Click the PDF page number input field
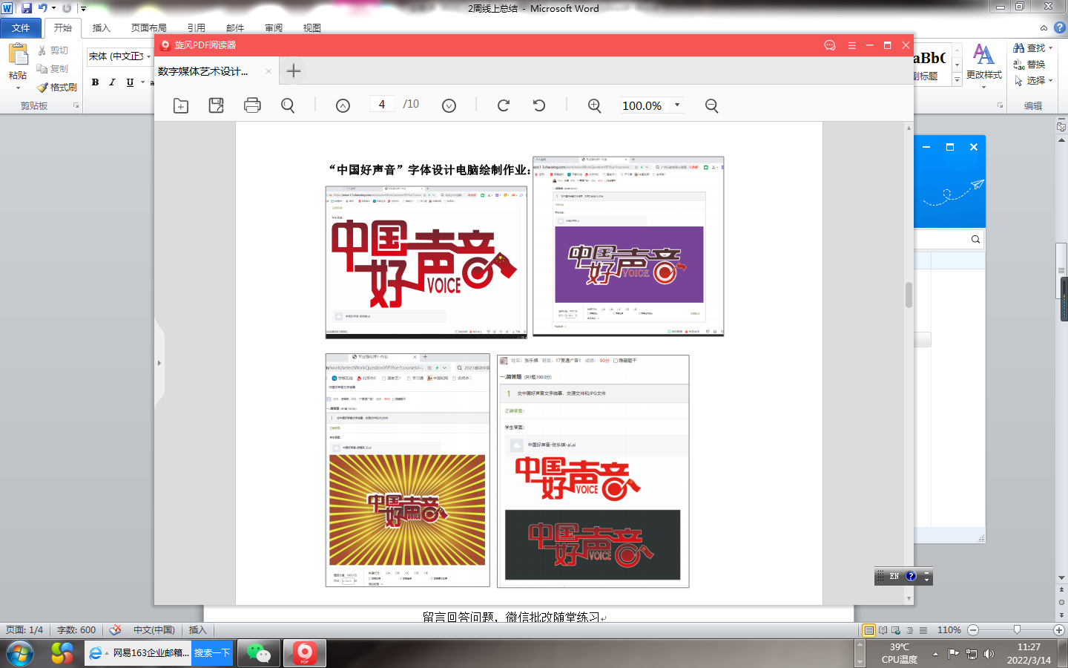The image size is (1068, 668). pyautogui.click(x=382, y=105)
